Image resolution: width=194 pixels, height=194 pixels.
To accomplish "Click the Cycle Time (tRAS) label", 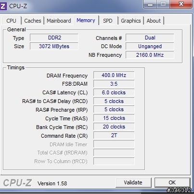I will tap(66, 118).
